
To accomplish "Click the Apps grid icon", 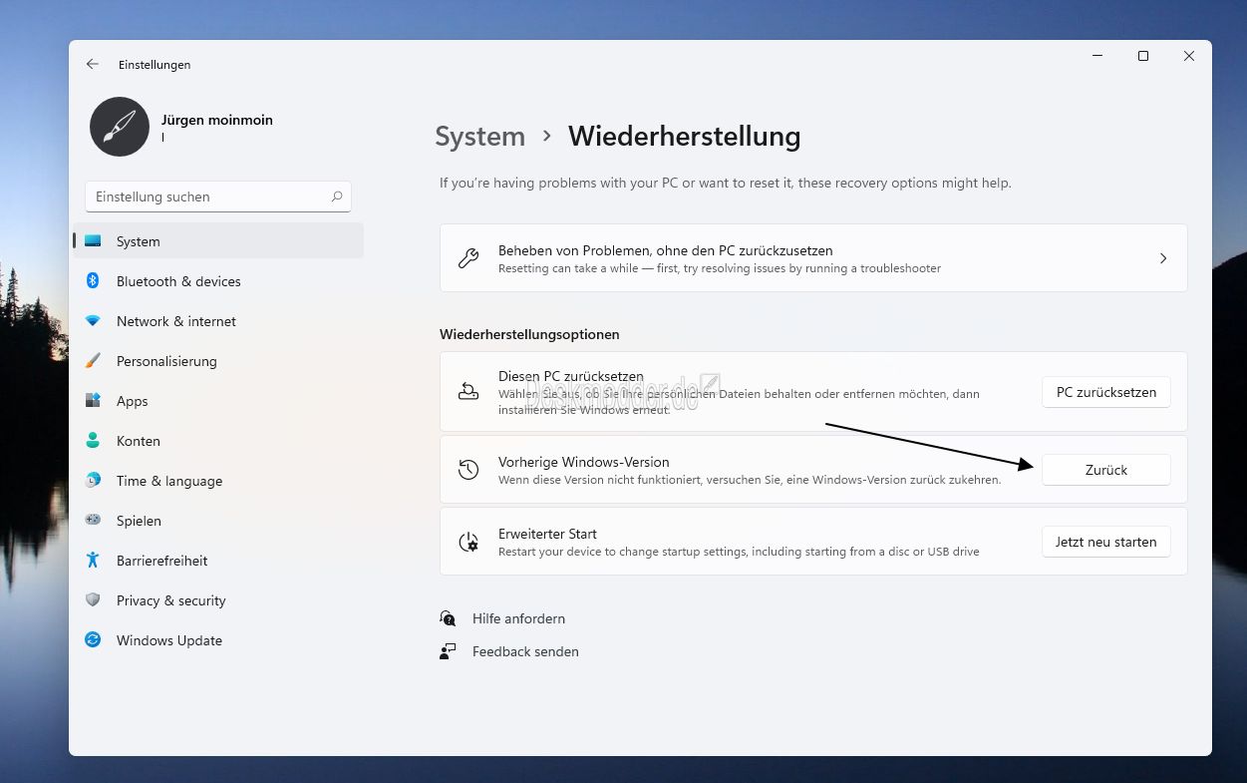I will pos(93,401).
